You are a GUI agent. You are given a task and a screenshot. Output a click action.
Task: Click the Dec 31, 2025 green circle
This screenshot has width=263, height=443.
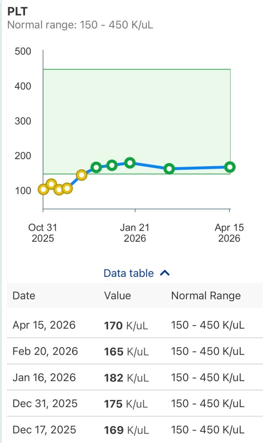coord(111,165)
